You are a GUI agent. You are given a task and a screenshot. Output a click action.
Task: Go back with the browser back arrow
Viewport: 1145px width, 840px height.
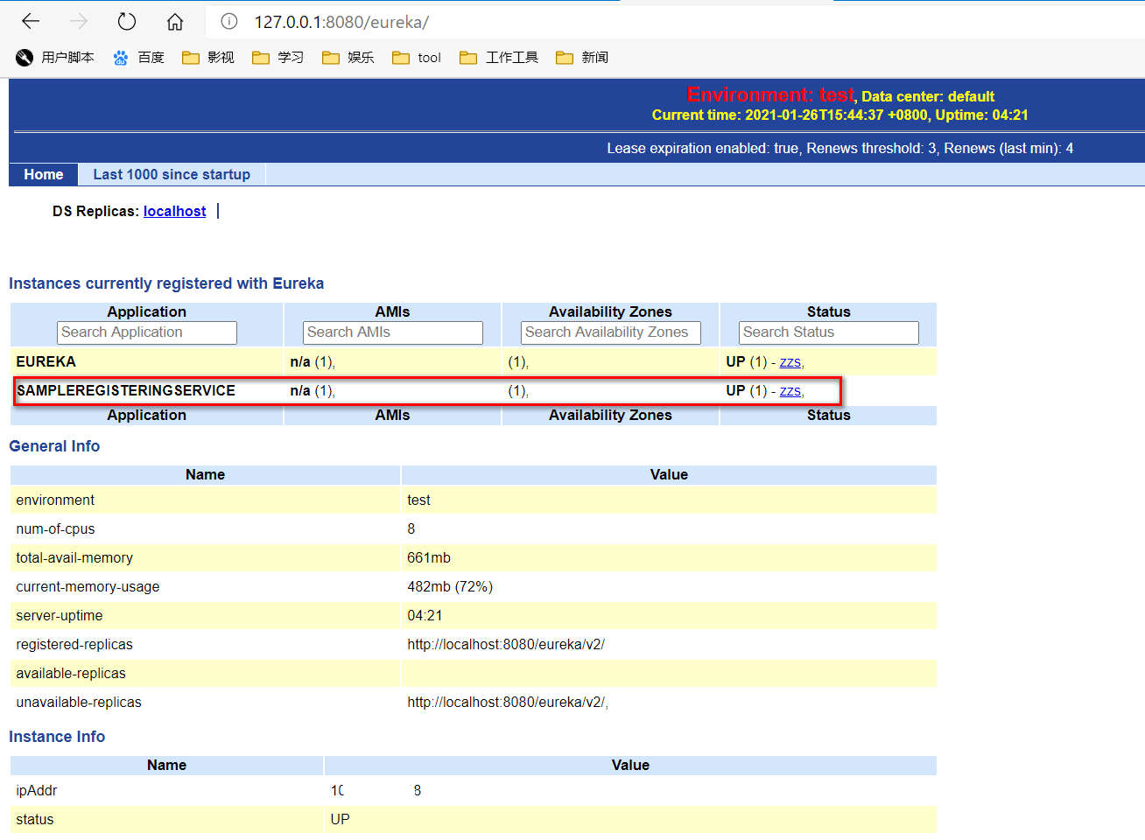31,22
